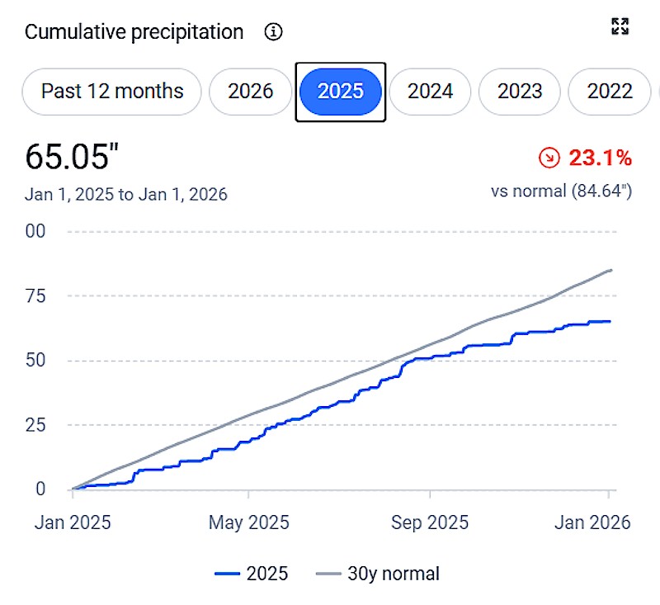Open the 2022 year tab
Viewport: 660px width, 605px height.
pyautogui.click(x=610, y=91)
